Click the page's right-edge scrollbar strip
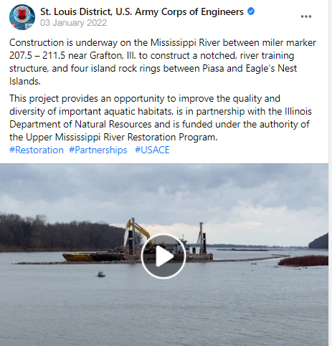 click(330, 173)
